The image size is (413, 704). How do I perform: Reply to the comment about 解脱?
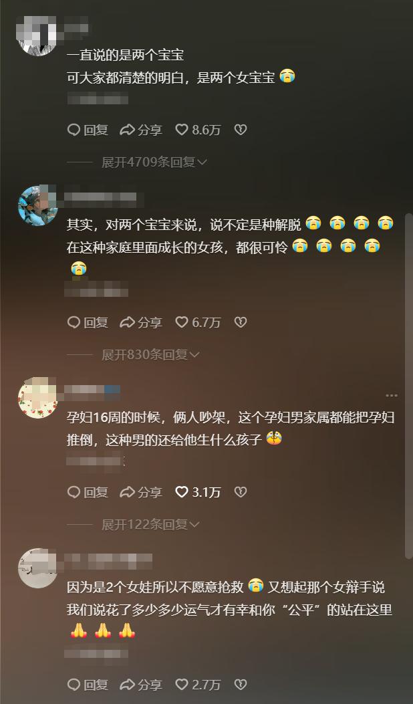[x=88, y=322]
